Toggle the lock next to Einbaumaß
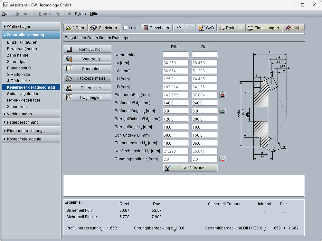 [223, 95]
